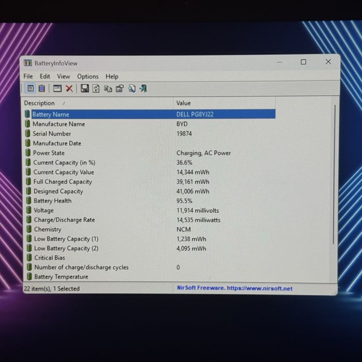This screenshot has width=362, height=362.
Task: Click the BatteryInfoView title bar app icon
Action: click(x=28, y=63)
